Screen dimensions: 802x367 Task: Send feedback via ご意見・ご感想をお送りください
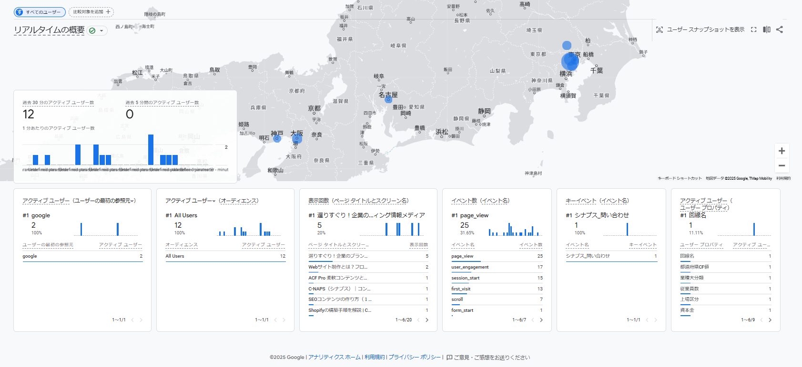pos(488,357)
